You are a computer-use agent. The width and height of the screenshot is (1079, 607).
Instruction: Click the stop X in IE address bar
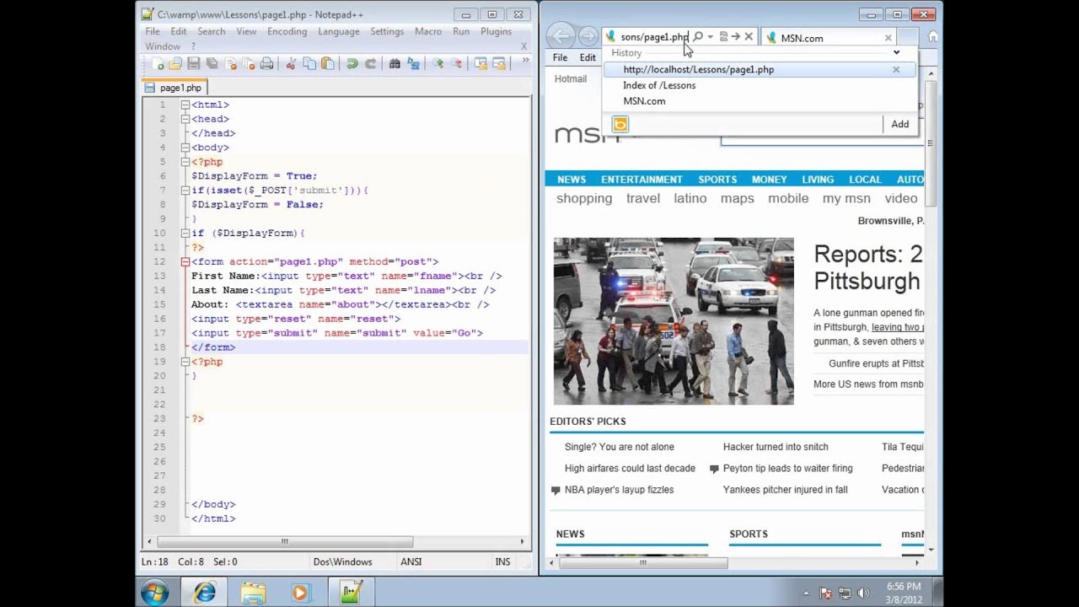pyautogui.click(x=749, y=37)
